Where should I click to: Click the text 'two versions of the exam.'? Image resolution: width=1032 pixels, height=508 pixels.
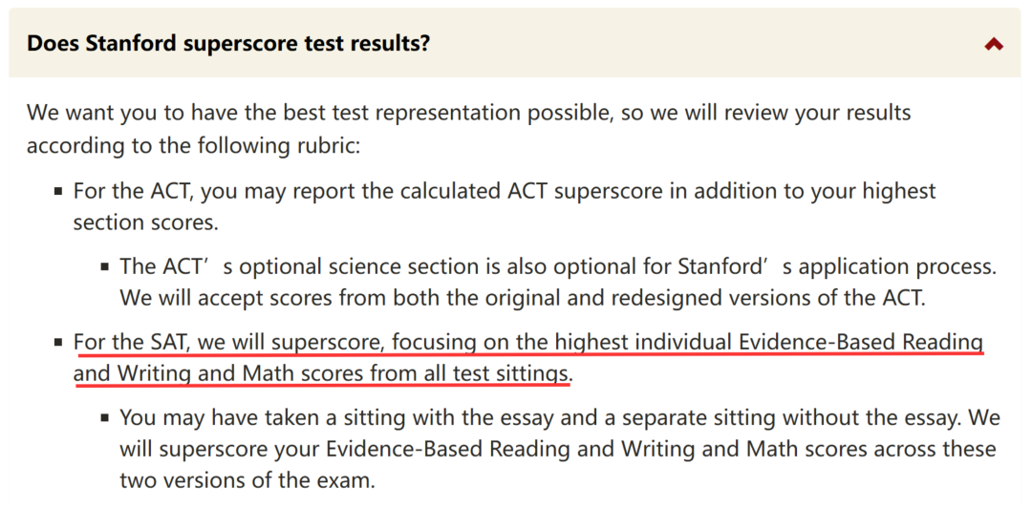pos(247,479)
